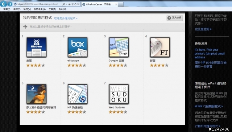This screenshot has height=132, width=232.
Task: Click the star rating under Google 日曆
Action: 118,65
